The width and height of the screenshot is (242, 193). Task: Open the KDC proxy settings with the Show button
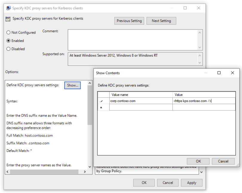pyautogui.click(x=73, y=85)
